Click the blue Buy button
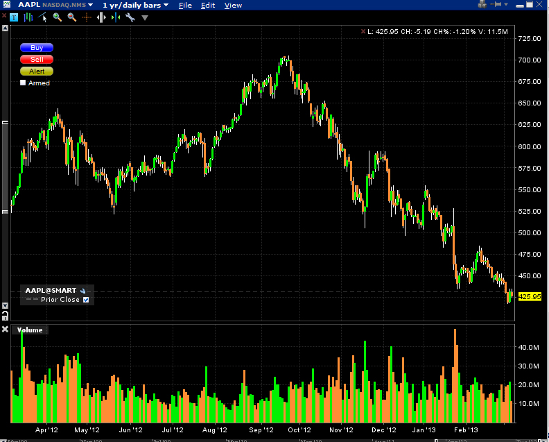Viewport: 549px width, 442px height. 37,48
